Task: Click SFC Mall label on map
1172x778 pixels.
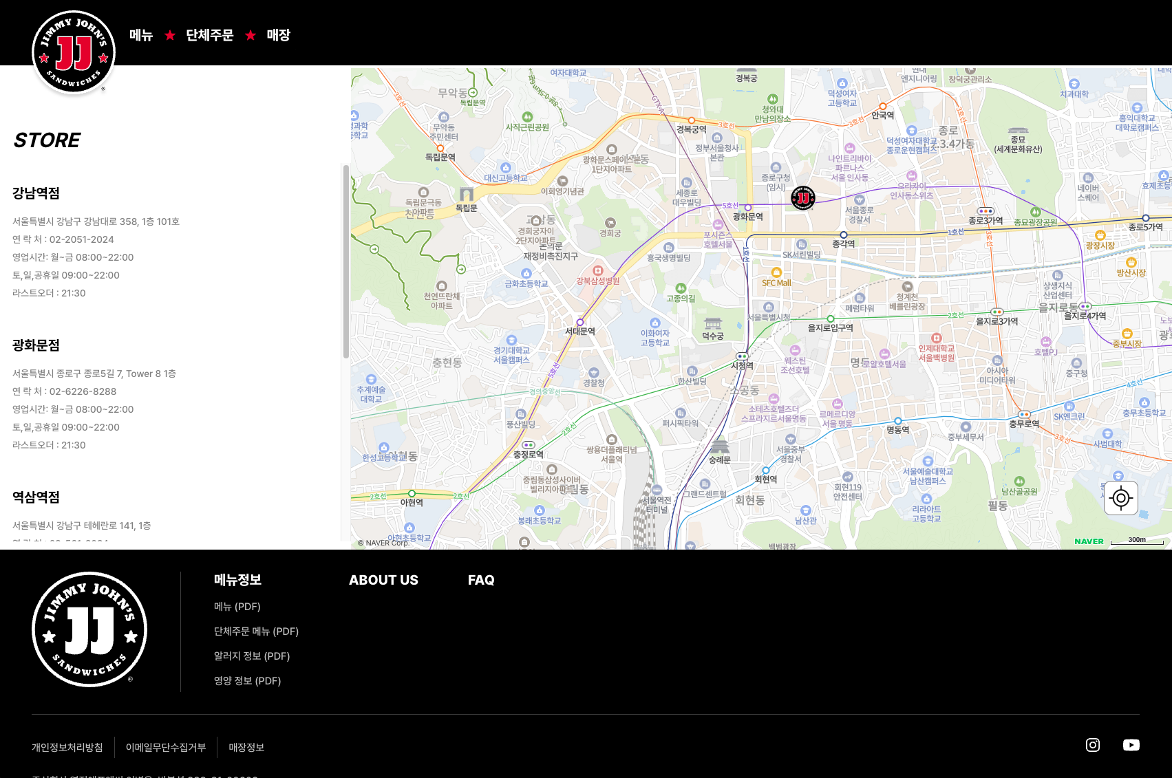Action: pos(776,283)
